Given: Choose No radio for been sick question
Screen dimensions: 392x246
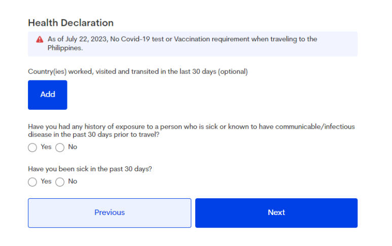Looking at the screenshot, I should (60, 182).
